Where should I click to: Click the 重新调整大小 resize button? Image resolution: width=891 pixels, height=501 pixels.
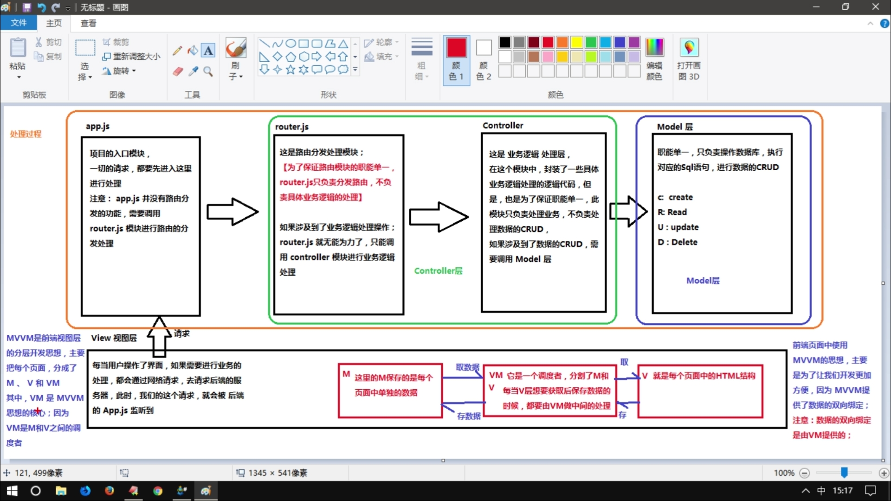[x=131, y=57]
